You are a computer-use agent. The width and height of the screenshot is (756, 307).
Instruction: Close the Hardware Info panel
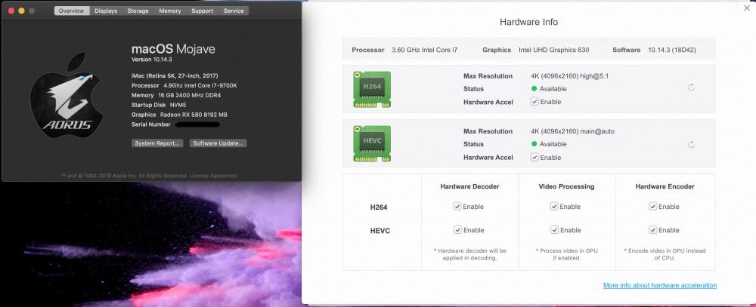point(747,8)
